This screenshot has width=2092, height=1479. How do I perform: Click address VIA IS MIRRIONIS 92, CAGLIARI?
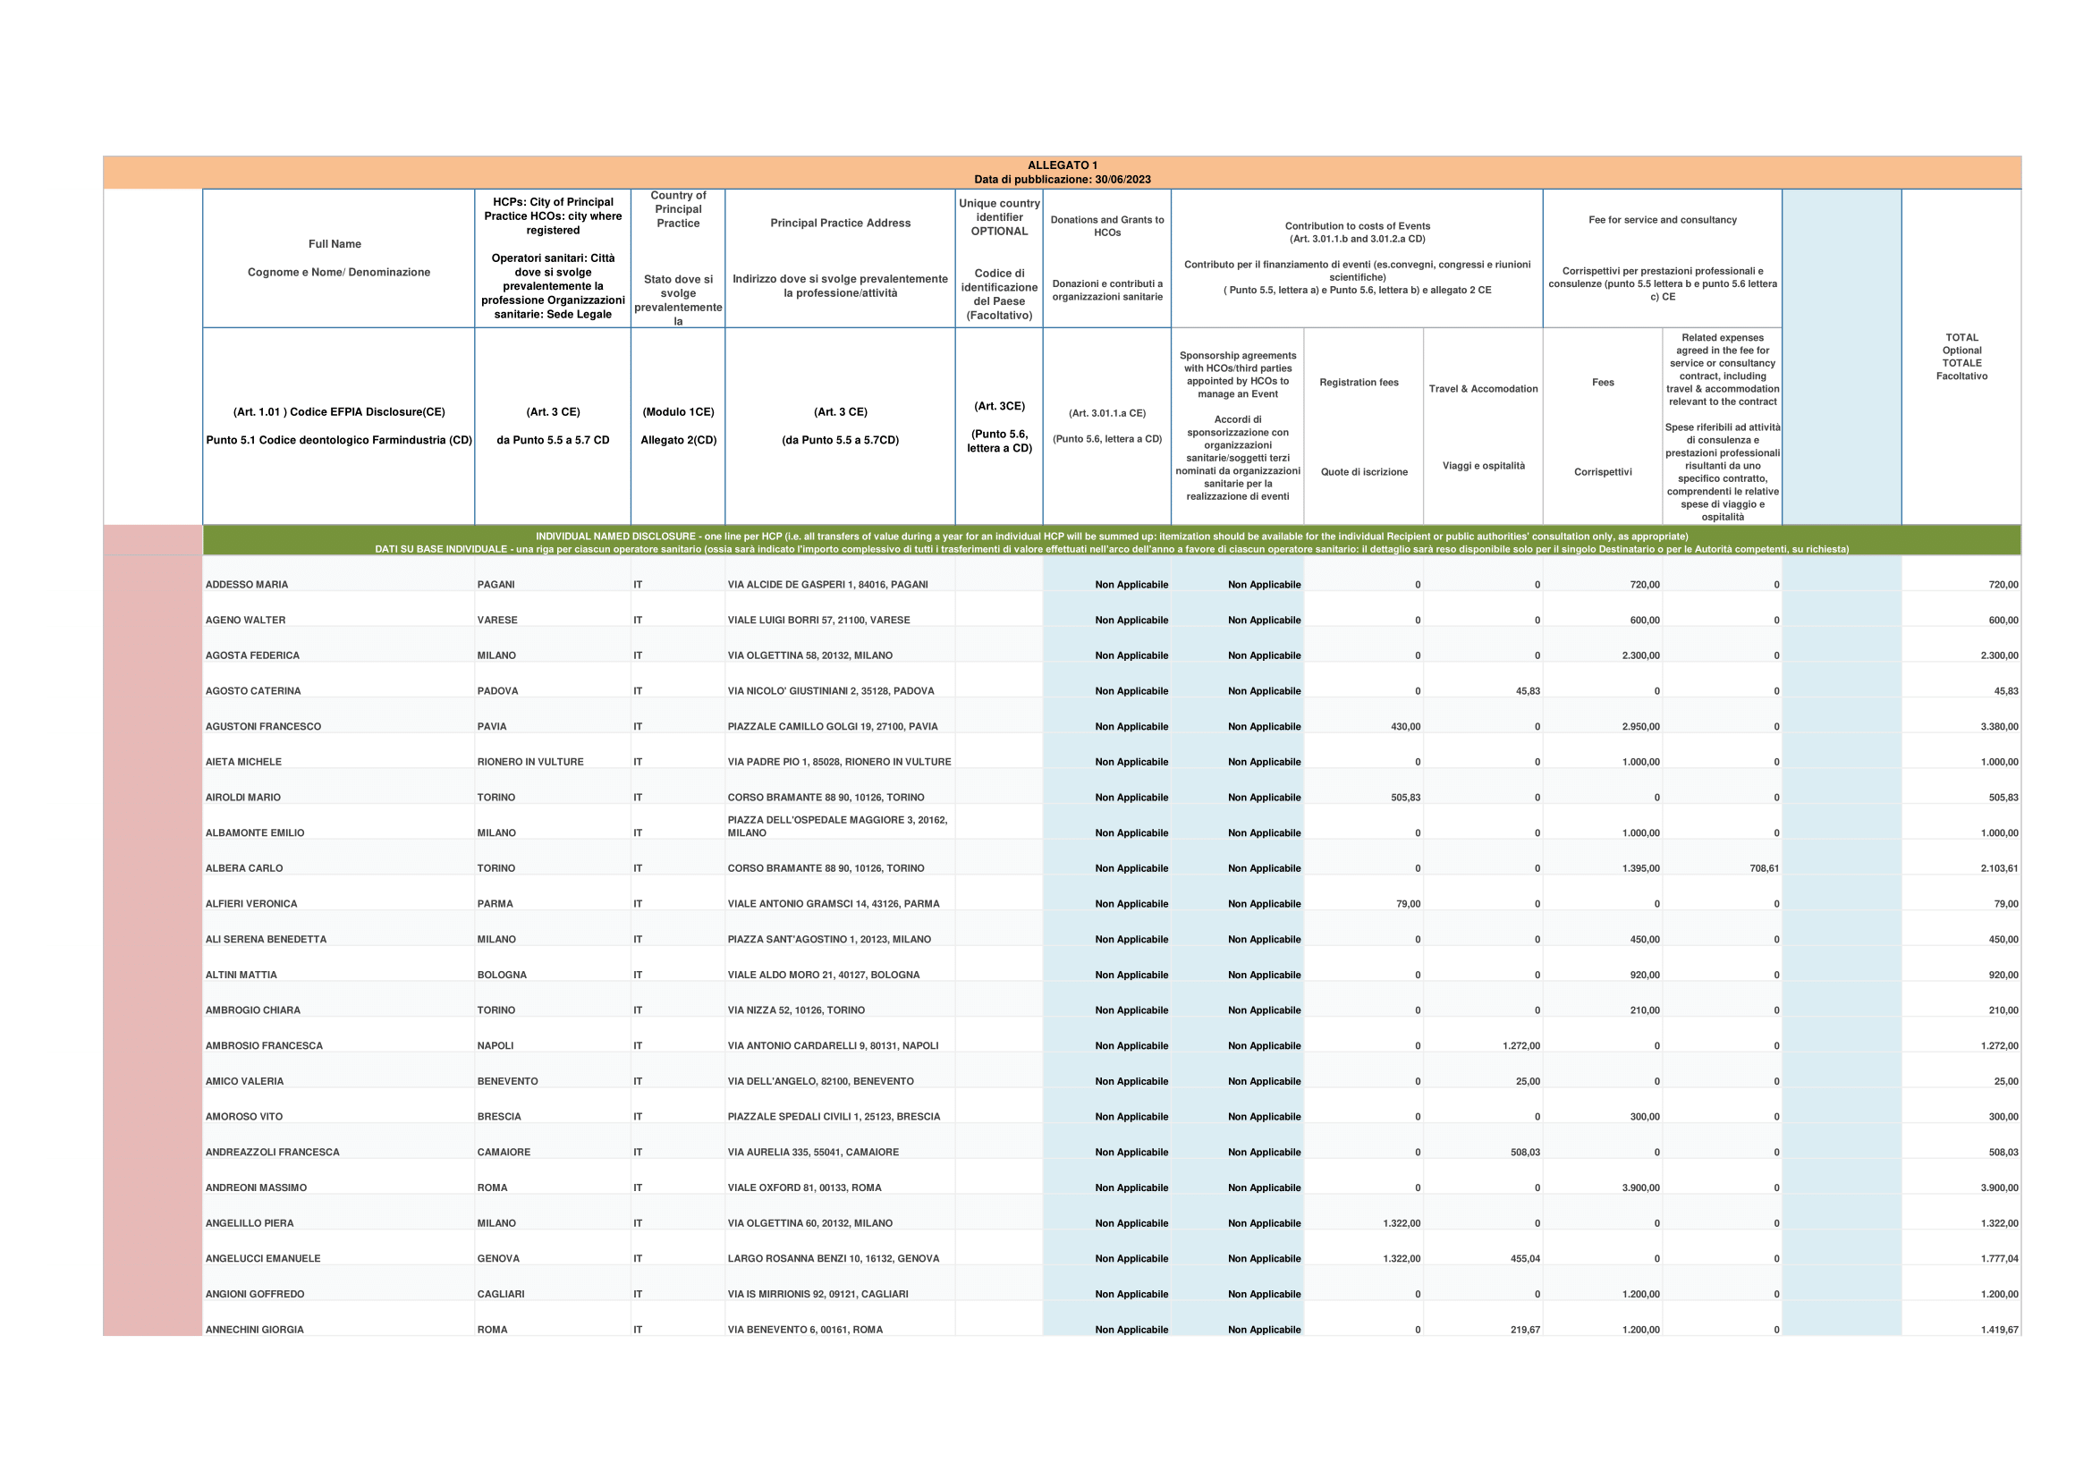pyautogui.click(x=817, y=1295)
